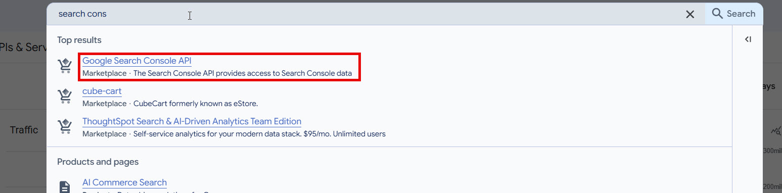Clear the search text with X
Image resolution: width=782 pixels, height=193 pixels.
690,14
